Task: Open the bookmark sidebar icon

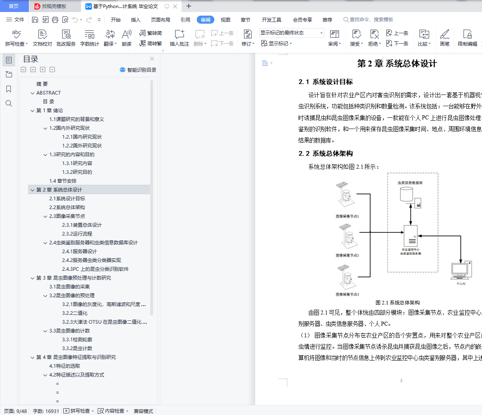Action: tap(9, 89)
